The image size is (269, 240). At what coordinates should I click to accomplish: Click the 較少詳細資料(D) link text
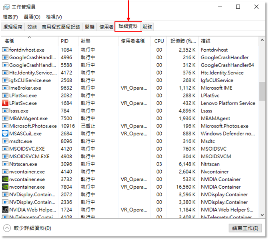pos(32,228)
